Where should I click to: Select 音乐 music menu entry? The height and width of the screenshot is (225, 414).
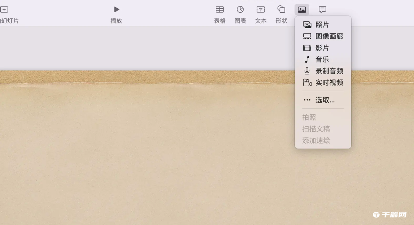pyautogui.click(x=322, y=59)
